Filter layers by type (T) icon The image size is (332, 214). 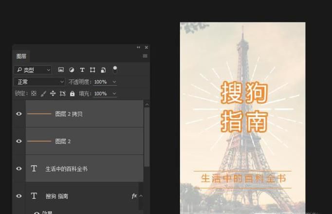coord(82,70)
